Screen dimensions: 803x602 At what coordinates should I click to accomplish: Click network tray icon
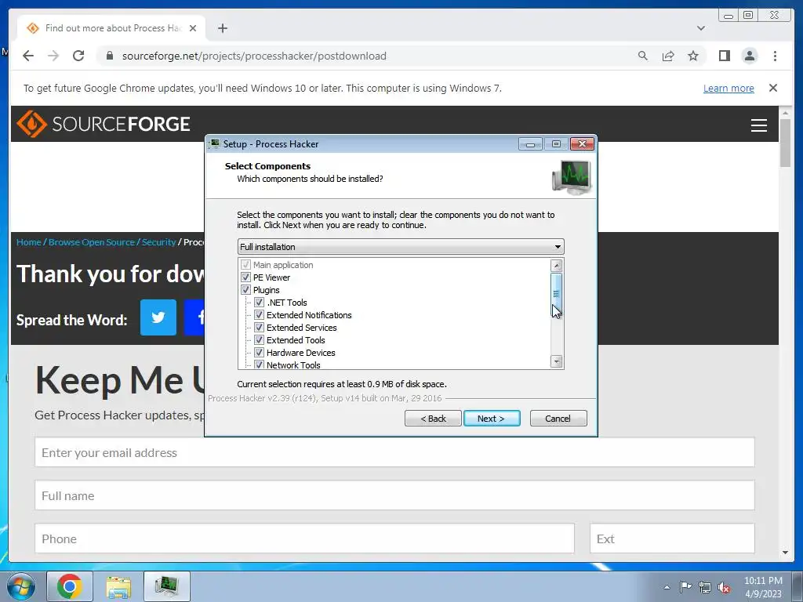tap(705, 587)
